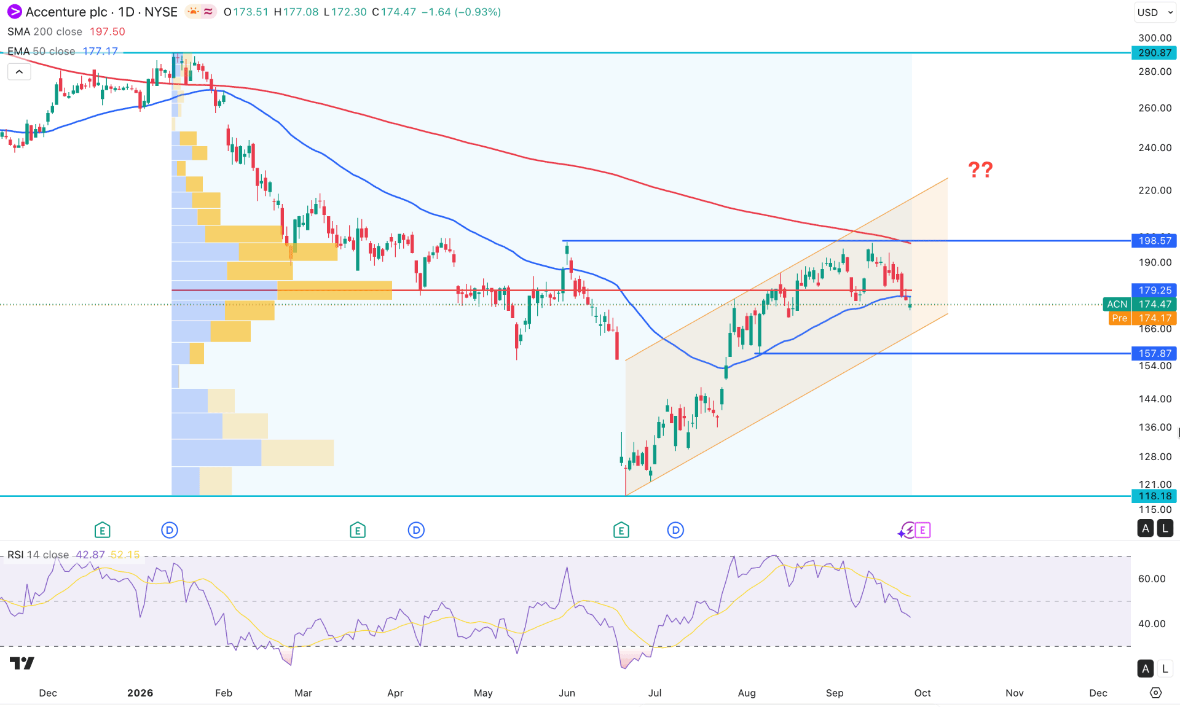
Task: Click the July dividend D marker
Action: 675,530
